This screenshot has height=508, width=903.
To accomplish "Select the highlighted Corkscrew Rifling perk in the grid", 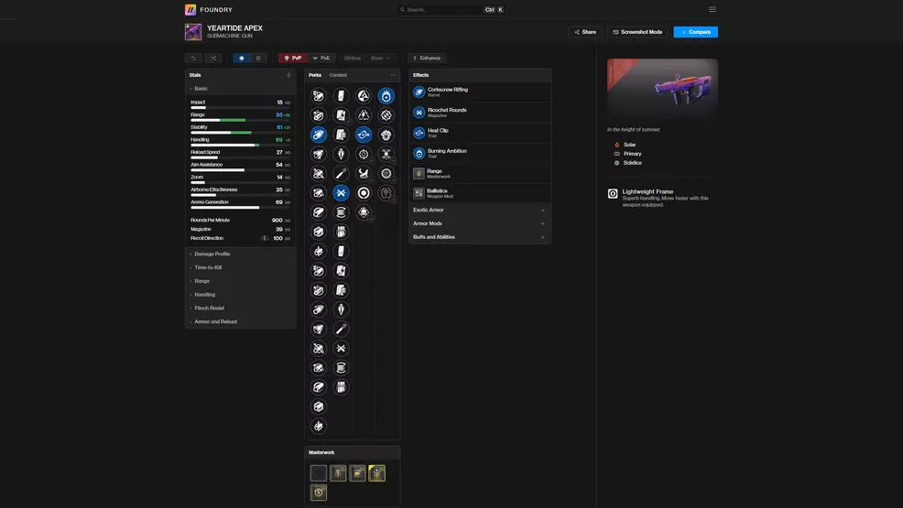I will pos(319,135).
